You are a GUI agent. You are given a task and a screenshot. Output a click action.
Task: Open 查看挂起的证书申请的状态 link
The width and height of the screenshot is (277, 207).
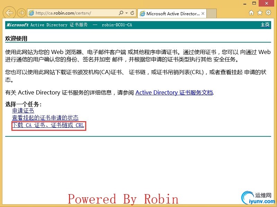click(x=45, y=118)
